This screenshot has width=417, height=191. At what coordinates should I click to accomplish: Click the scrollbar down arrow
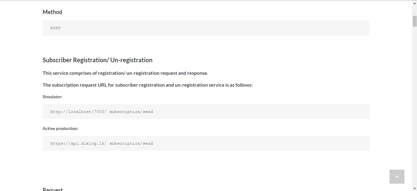[415, 189]
